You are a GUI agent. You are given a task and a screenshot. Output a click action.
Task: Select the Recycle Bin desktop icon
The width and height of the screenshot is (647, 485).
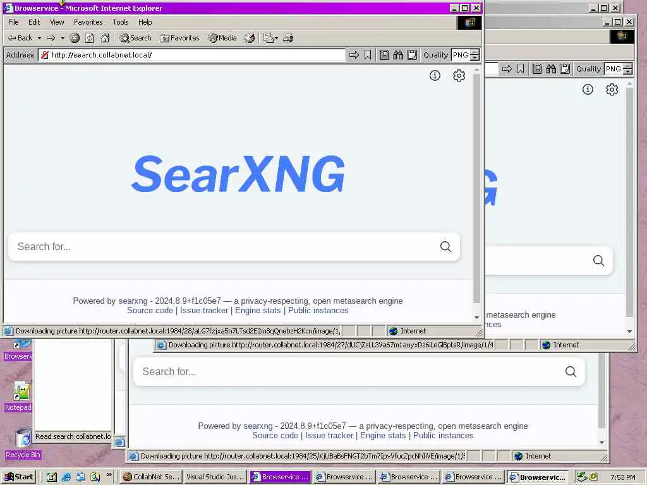pyautogui.click(x=23, y=444)
